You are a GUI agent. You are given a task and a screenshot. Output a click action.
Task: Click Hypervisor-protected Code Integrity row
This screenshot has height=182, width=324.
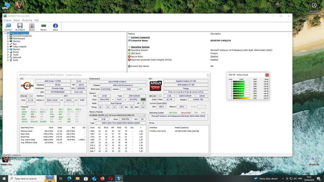click(x=209, y=60)
